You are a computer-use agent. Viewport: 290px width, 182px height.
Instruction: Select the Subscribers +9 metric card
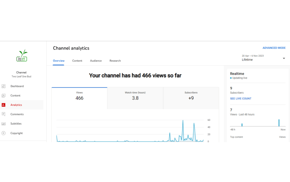click(x=191, y=98)
